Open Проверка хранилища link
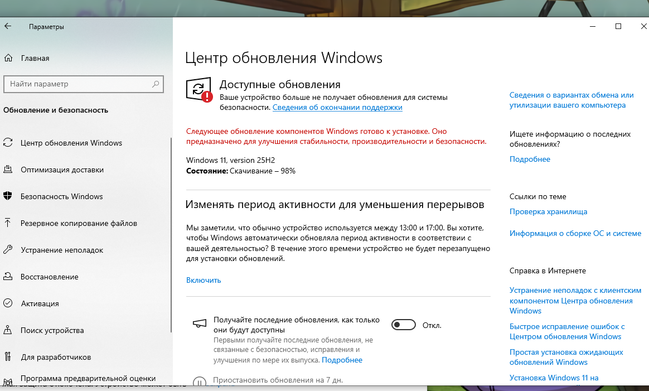This screenshot has height=391, width=649. point(548,211)
